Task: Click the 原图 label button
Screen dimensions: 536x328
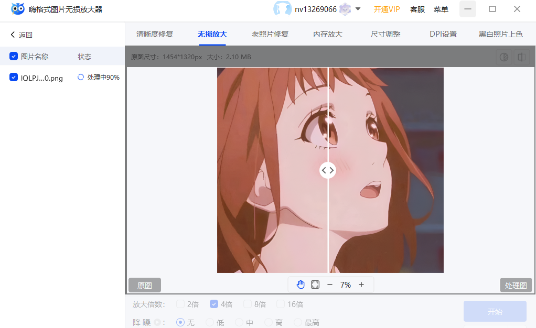Action: pos(145,285)
